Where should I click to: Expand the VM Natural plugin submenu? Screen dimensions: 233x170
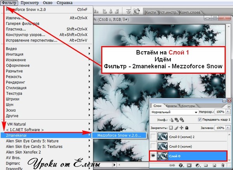(x=47, y=124)
